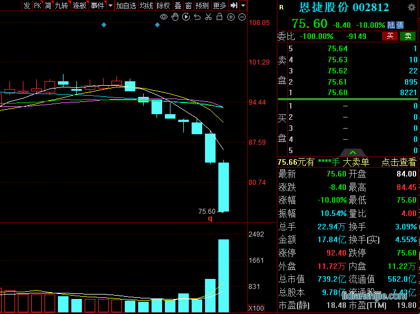Expand order book with green chevron
This screenshot has height=314, width=420.
coord(352,152)
